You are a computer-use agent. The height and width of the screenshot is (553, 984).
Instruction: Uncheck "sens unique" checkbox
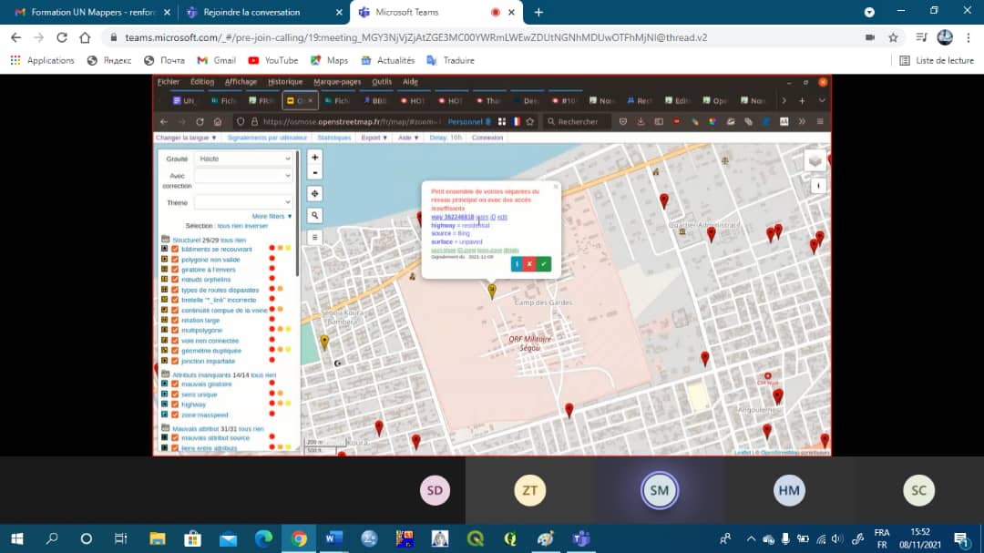coord(175,394)
